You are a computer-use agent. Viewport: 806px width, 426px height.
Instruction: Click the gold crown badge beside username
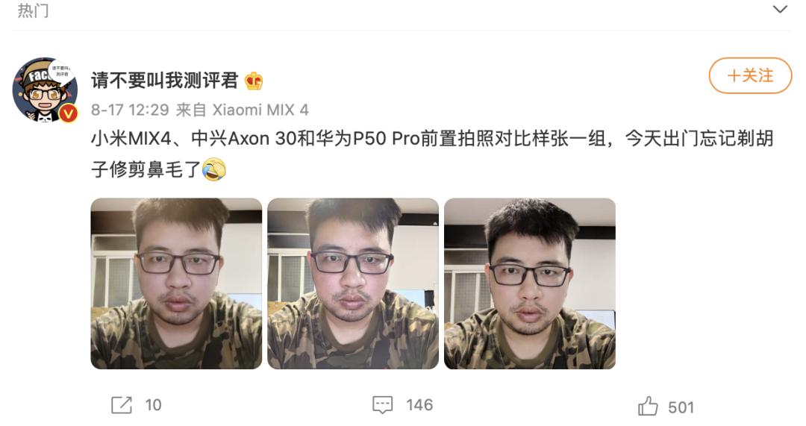pos(254,81)
